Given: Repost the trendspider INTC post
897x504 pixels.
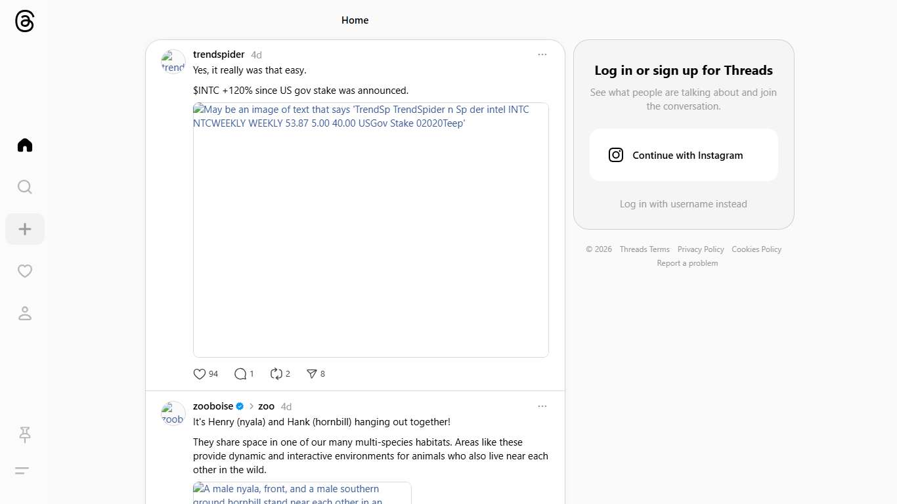Looking at the screenshot, I should tap(276, 374).
